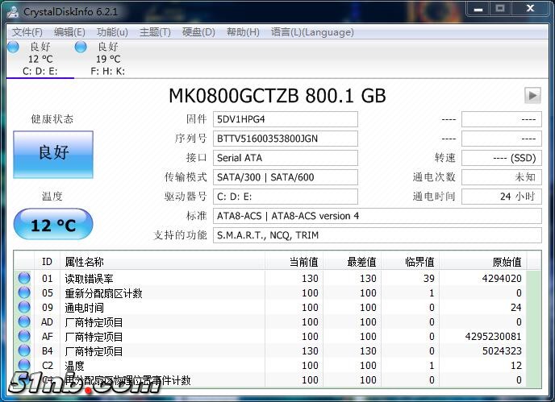Click status orb for attribute AF row
This screenshot has width=555, height=402.
click(24, 337)
